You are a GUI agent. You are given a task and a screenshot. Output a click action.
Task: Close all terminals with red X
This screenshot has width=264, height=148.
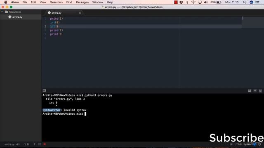pos(45,144)
